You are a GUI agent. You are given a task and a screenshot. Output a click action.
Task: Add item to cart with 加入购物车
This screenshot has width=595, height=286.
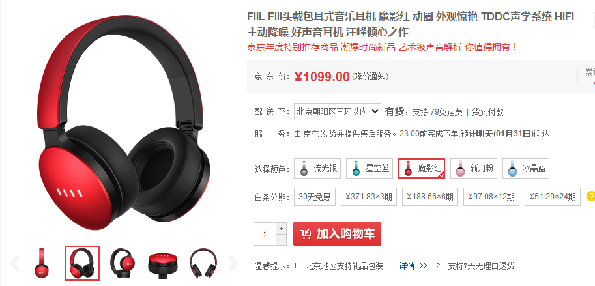[x=337, y=234]
